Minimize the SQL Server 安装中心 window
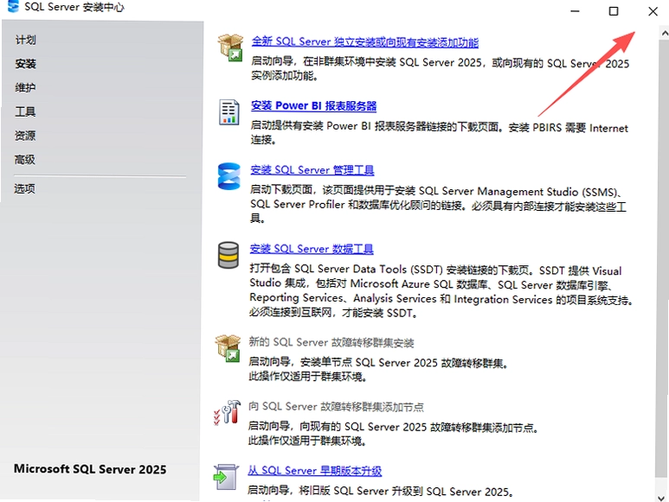 575,11
